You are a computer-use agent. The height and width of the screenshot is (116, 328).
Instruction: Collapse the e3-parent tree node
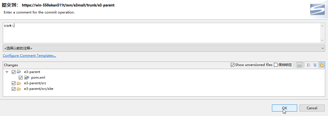point(7,72)
